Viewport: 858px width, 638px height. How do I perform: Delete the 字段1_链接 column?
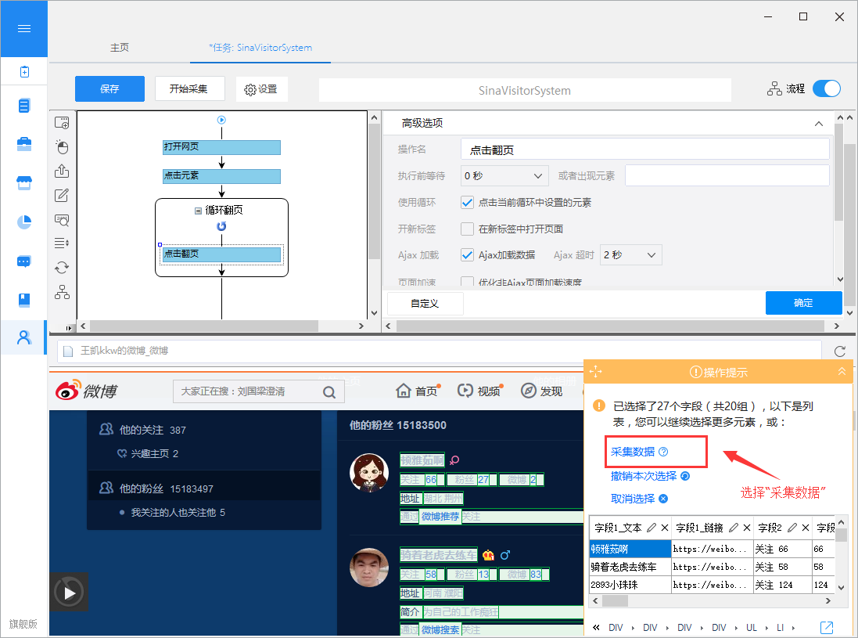pyautogui.click(x=746, y=528)
